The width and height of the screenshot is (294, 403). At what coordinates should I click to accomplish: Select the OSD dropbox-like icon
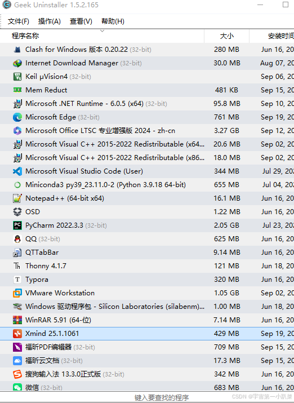click(x=17, y=212)
